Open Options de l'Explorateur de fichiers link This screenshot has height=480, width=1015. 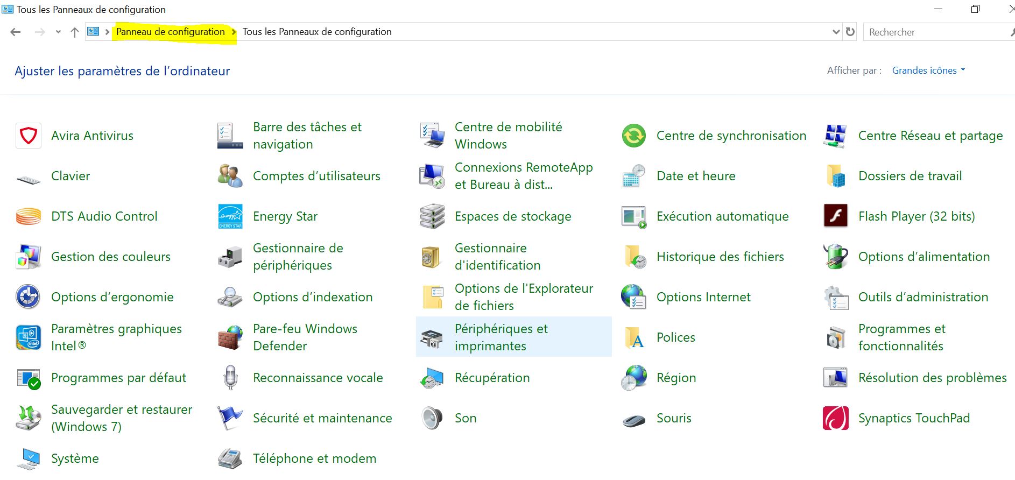[x=524, y=297]
